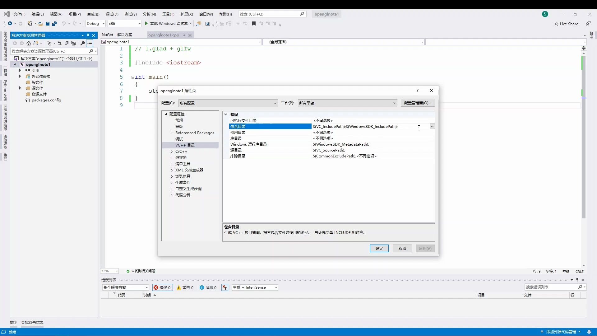Start the local Windows debugger play icon
This screenshot has width=597, height=336.
coord(146,24)
